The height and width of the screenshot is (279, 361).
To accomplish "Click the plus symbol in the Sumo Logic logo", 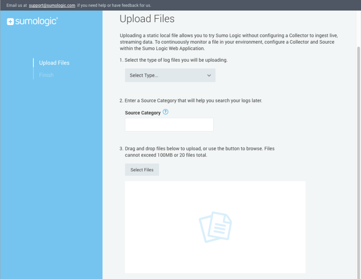I will 10,21.
